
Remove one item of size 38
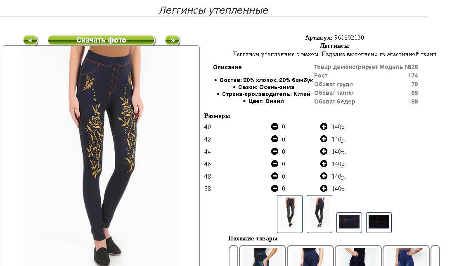[275, 188]
